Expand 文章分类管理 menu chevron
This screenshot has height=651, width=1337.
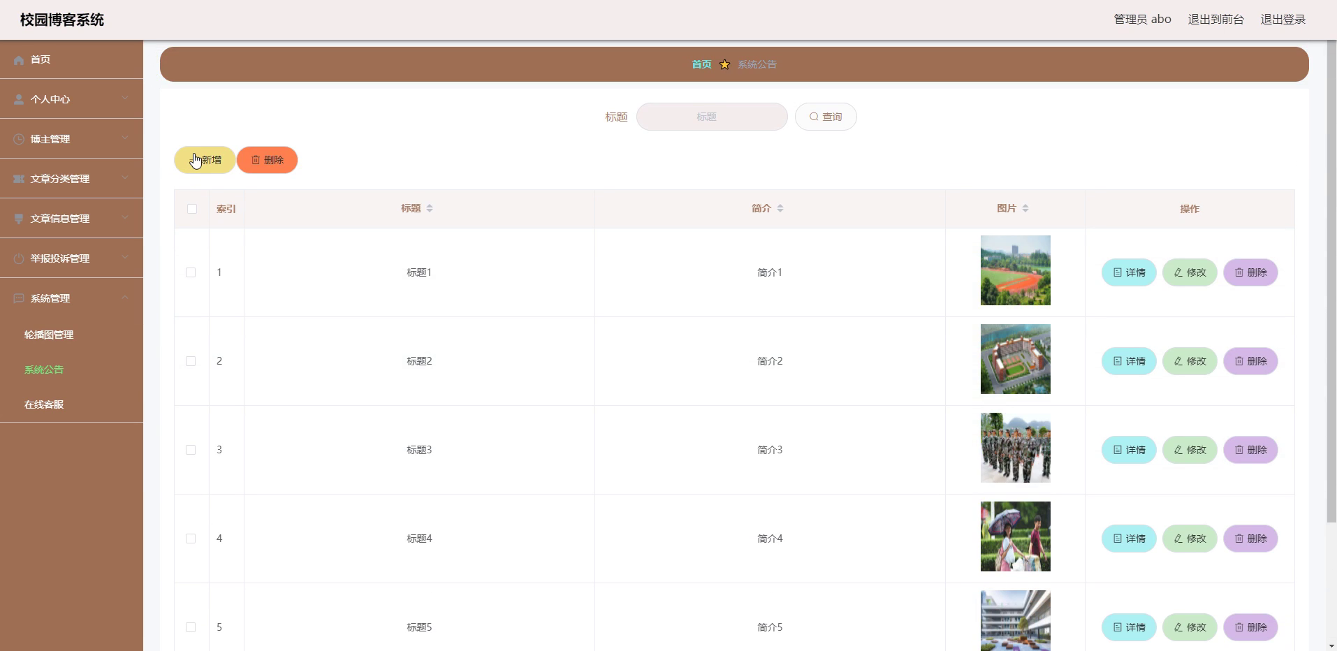pyautogui.click(x=124, y=178)
